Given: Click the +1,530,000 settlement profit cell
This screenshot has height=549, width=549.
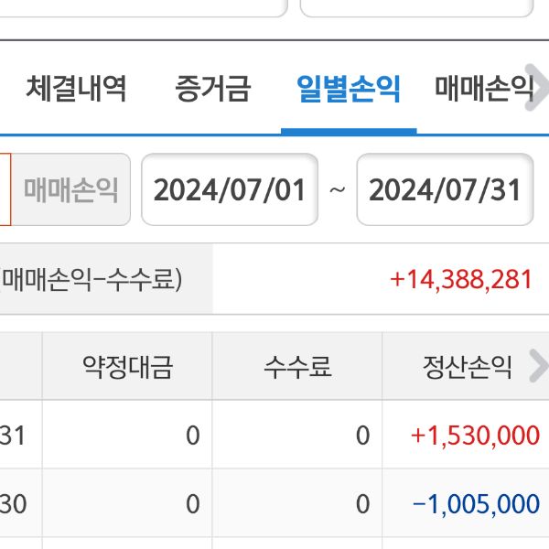Looking at the screenshot, I should 475,435.
